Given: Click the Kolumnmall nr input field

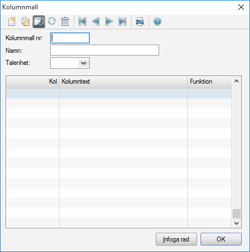Looking at the screenshot, I should tap(70, 38).
